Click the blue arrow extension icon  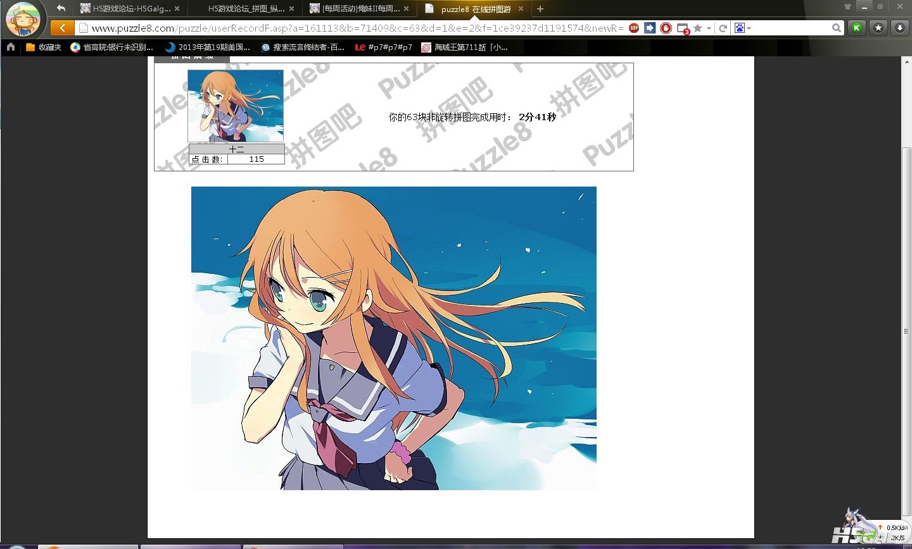point(650,28)
